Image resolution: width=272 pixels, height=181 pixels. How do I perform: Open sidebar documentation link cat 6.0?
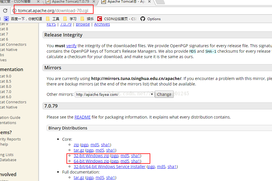tap(5, 97)
